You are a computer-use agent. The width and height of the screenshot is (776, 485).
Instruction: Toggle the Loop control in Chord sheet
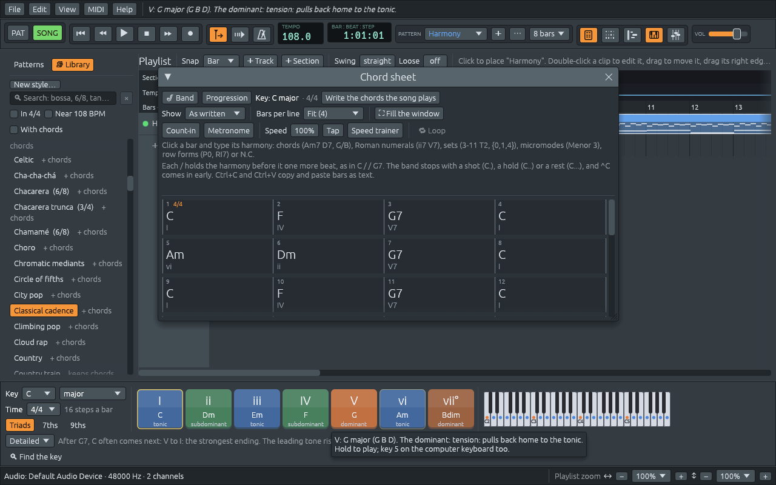point(432,130)
